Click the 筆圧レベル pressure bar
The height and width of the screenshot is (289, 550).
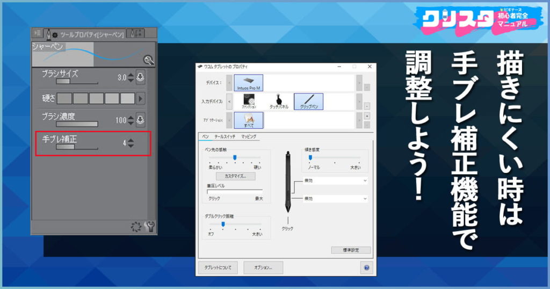coord(235,192)
